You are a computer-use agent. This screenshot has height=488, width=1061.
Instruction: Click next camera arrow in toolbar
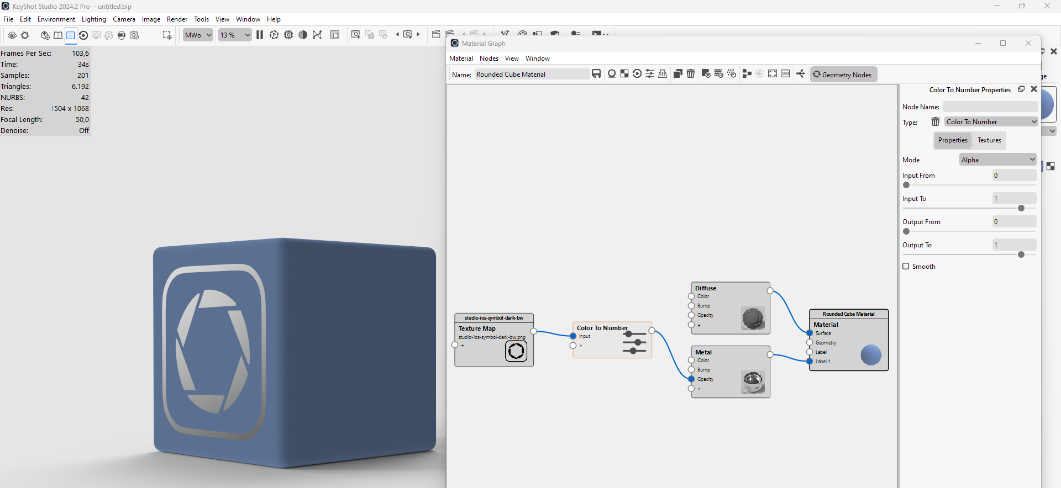418,34
